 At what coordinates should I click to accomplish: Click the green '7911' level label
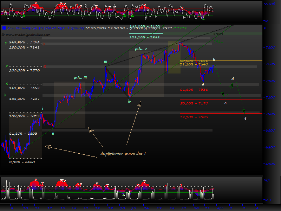click(218, 41)
